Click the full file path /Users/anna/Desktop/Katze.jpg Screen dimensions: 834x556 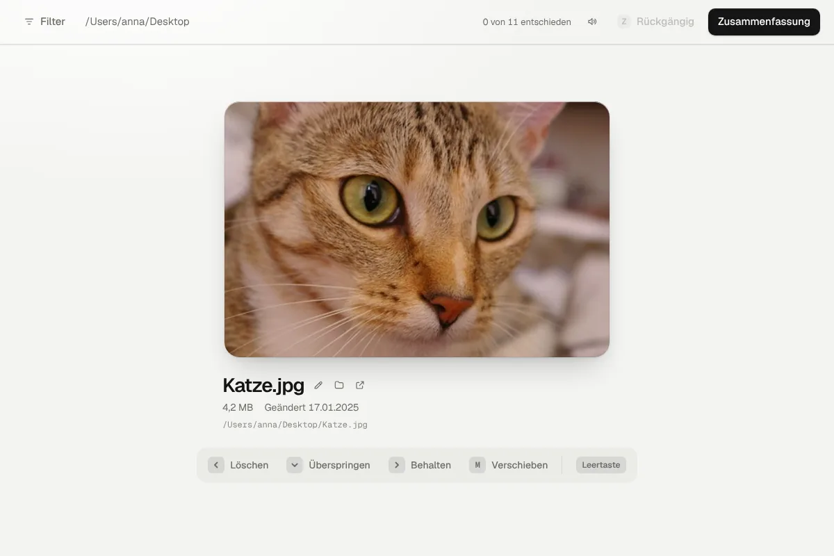(295, 425)
